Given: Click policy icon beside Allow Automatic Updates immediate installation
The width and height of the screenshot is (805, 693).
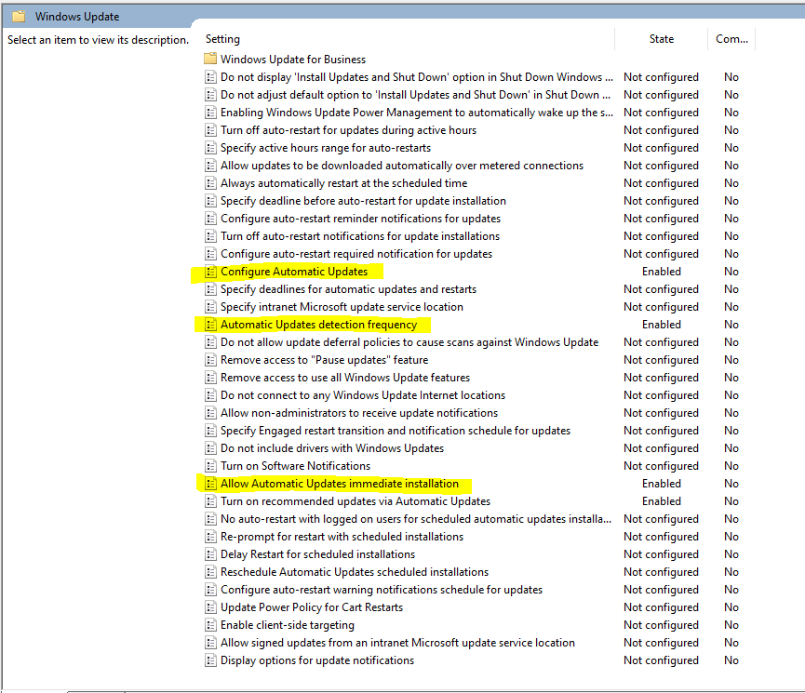Looking at the screenshot, I should (210, 484).
